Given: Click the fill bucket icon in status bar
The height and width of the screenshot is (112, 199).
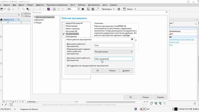Looking at the screenshot, I should pyautogui.click(x=141, y=109).
